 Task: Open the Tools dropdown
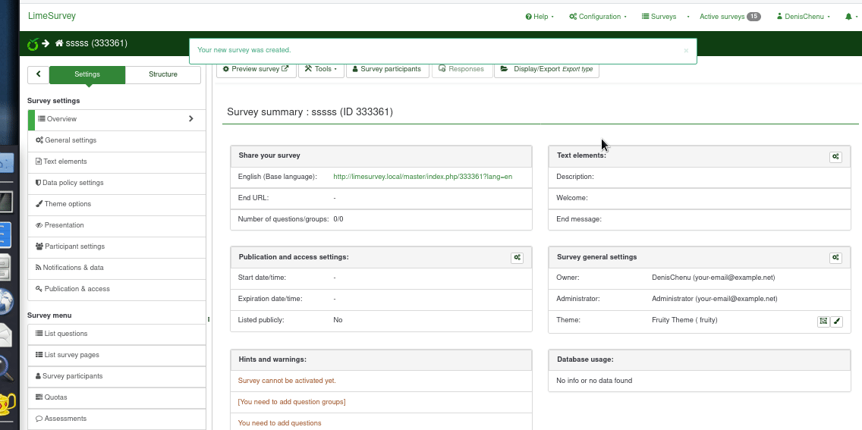[x=320, y=69]
